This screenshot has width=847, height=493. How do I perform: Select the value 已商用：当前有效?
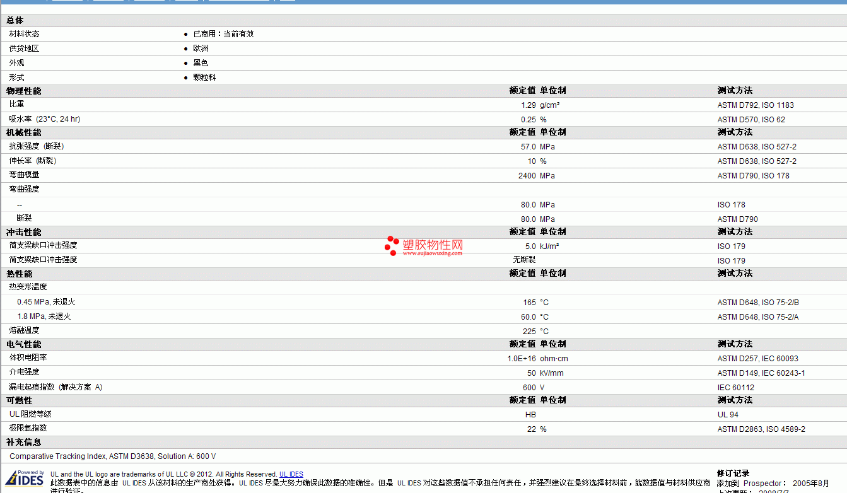click(223, 34)
